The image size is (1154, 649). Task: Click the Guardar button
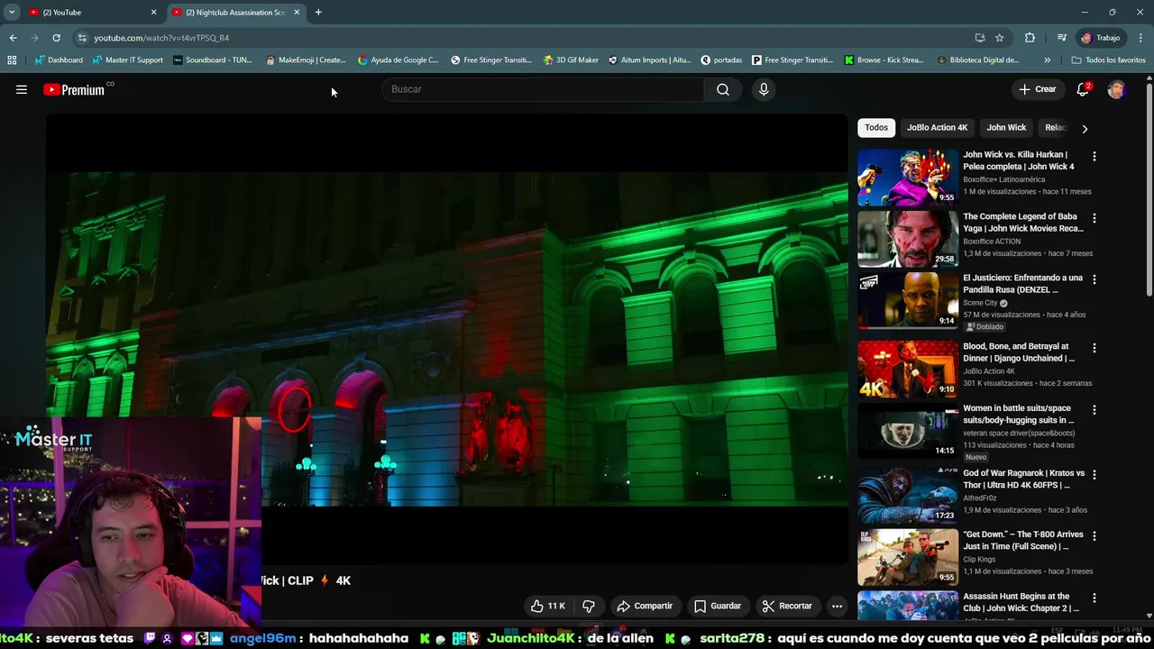(x=718, y=606)
